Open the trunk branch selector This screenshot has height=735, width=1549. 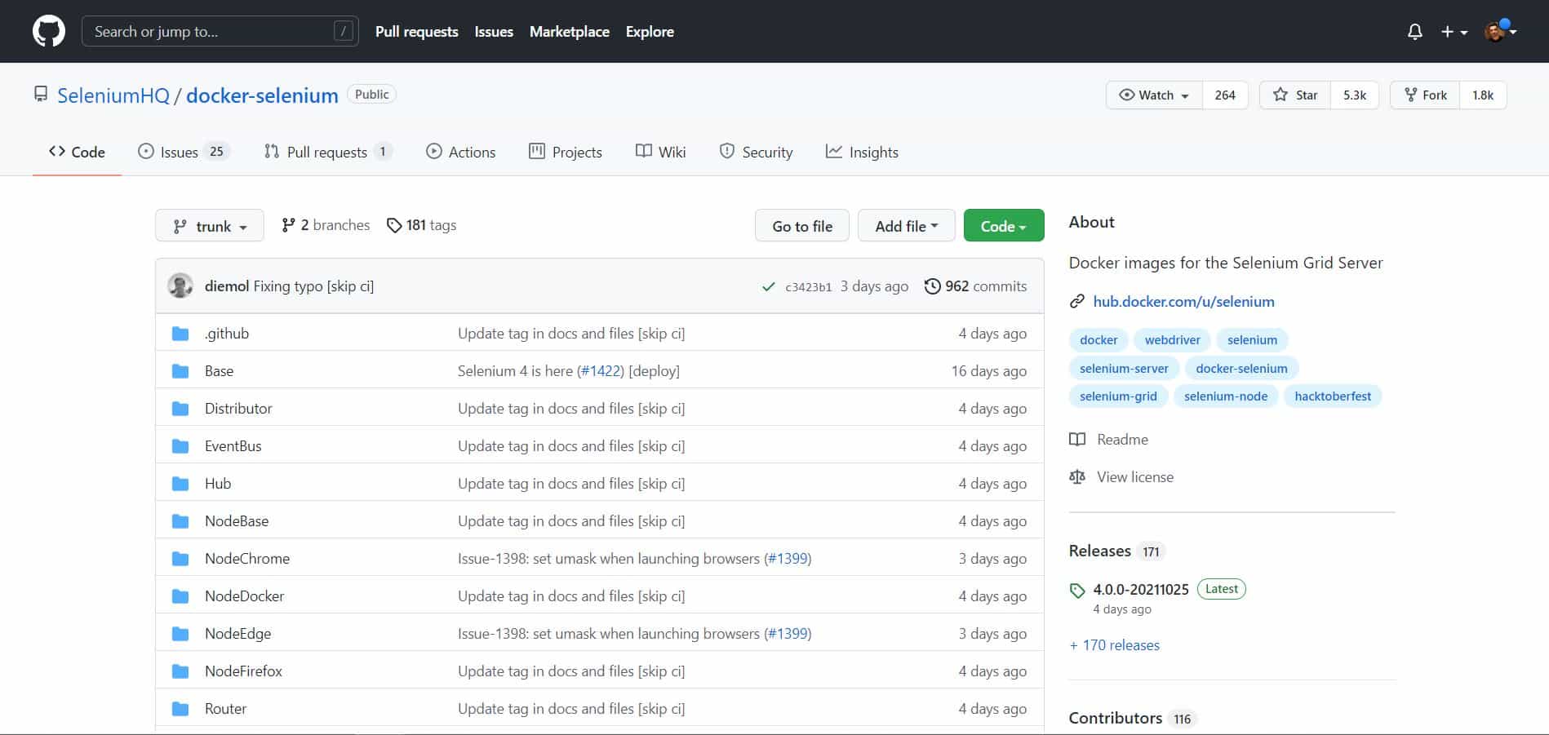210,226
